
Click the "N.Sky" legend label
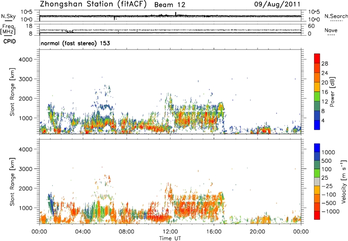(8, 16)
